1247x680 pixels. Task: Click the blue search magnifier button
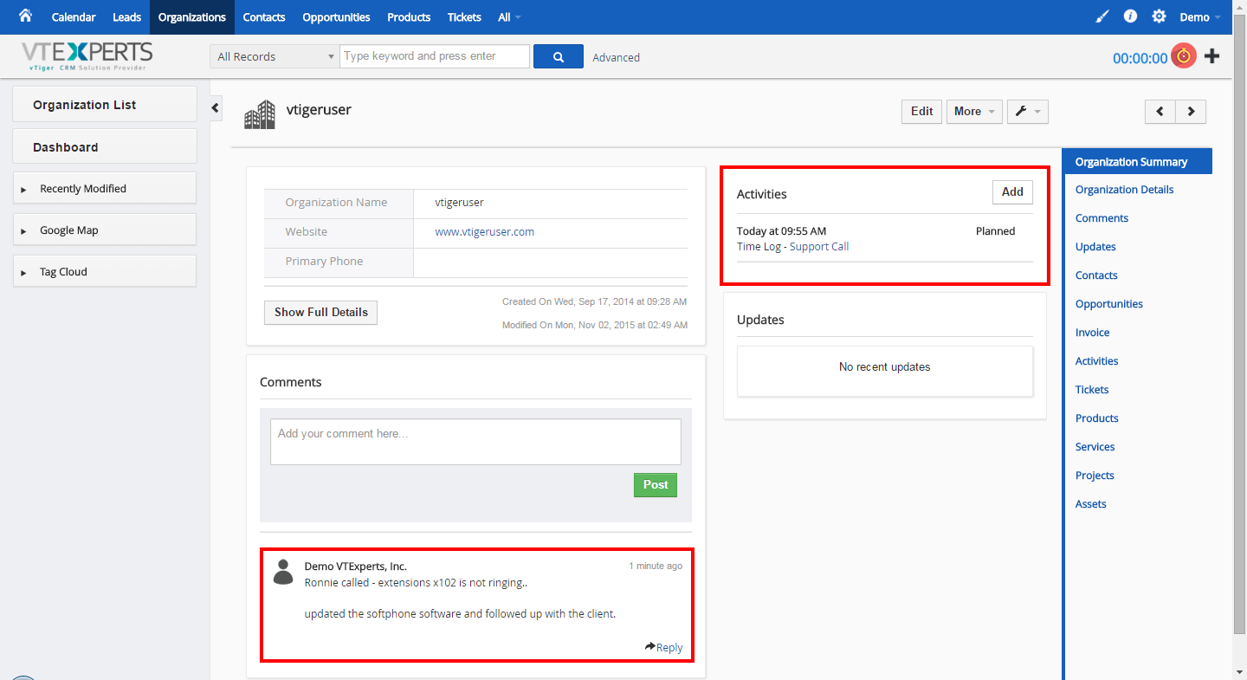click(559, 56)
